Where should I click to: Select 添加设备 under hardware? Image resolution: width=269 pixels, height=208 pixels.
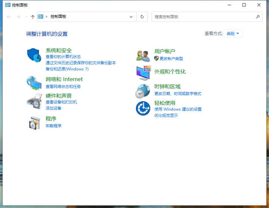pyautogui.click(x=53, y=108)
